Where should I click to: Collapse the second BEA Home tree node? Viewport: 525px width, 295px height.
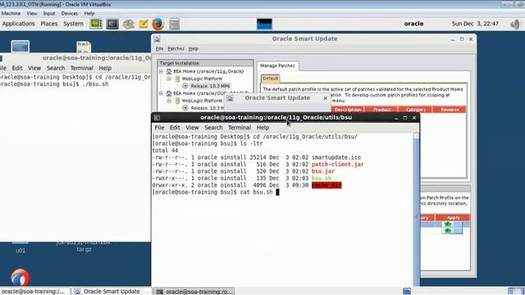click(161, 93)
